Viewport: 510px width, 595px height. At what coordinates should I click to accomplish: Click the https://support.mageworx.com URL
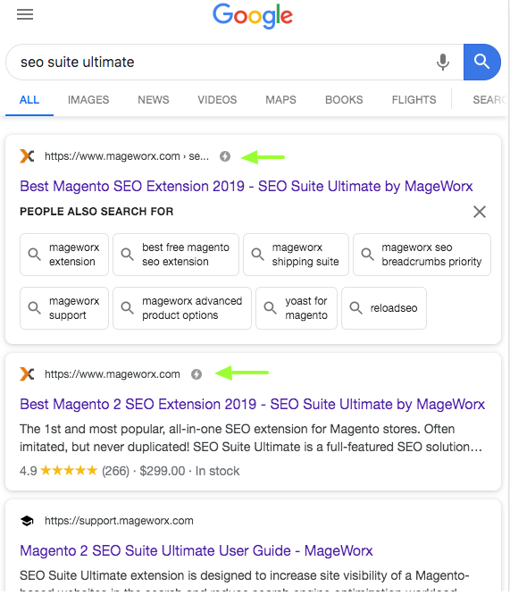[119, 521]
